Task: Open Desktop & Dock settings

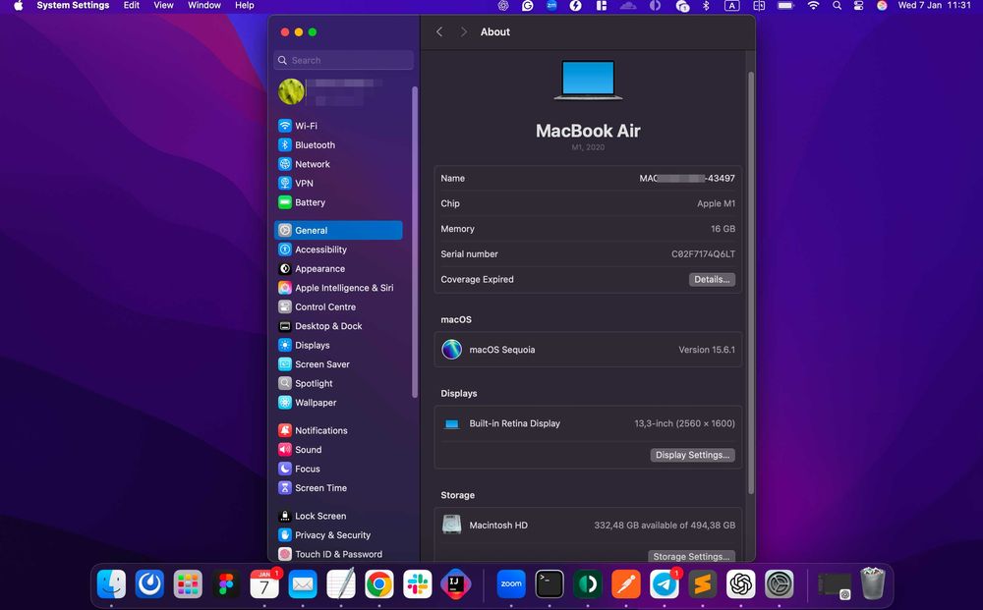Action: (338, 326)
